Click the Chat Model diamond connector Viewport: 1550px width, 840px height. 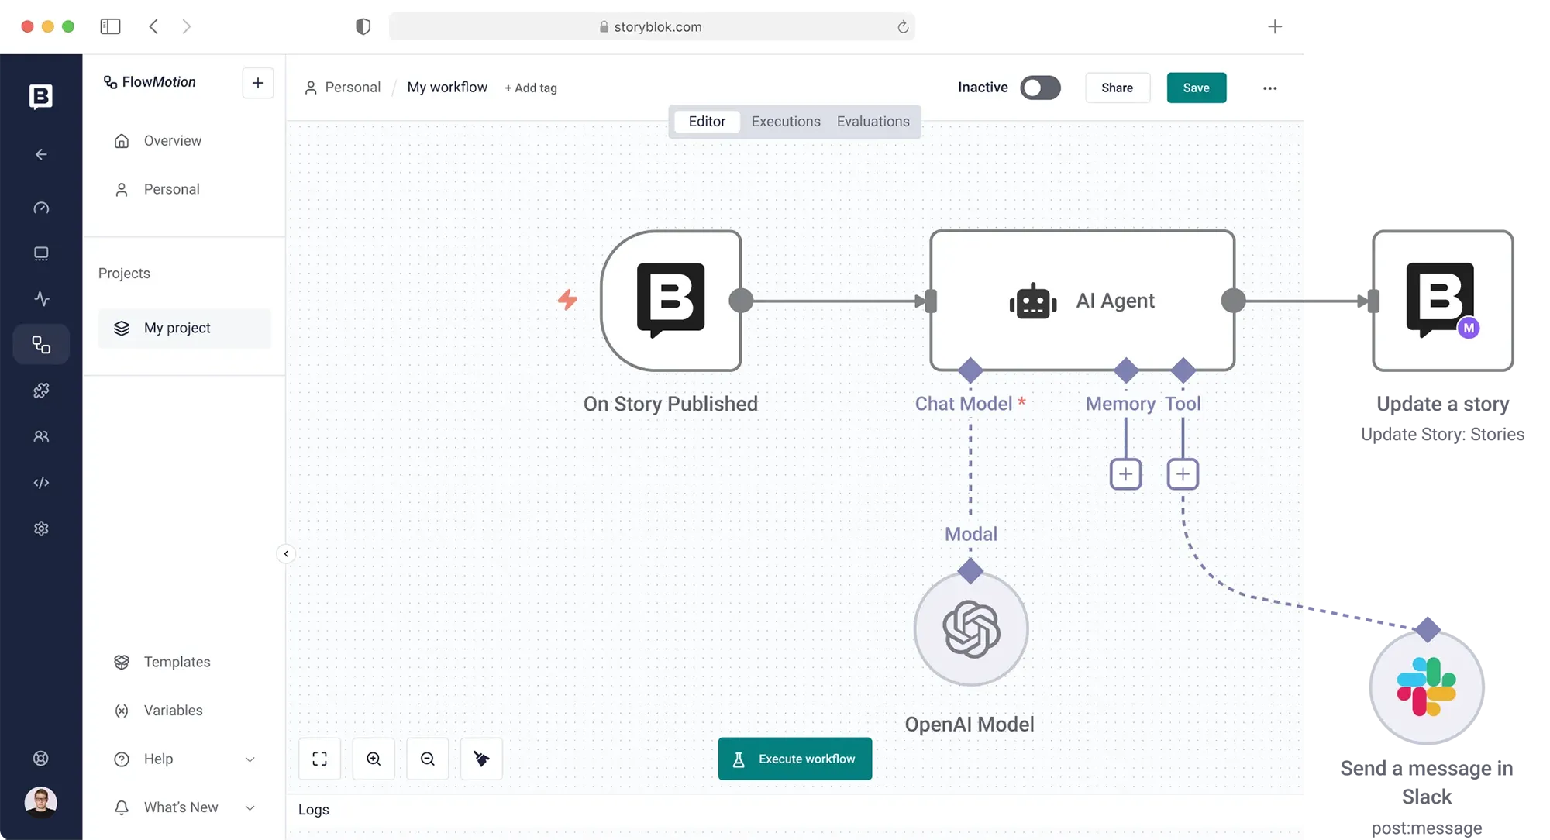pyautogui.click(x=970, y=370)
